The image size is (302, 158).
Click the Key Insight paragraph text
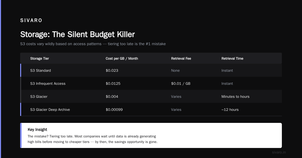(93, 139)
